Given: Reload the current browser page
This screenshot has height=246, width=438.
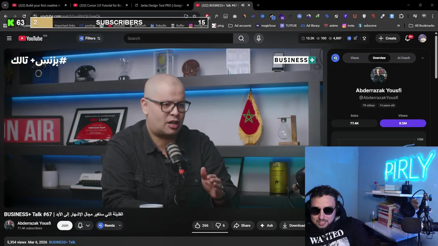Looking at the screenshot, I should click(24, 16).
